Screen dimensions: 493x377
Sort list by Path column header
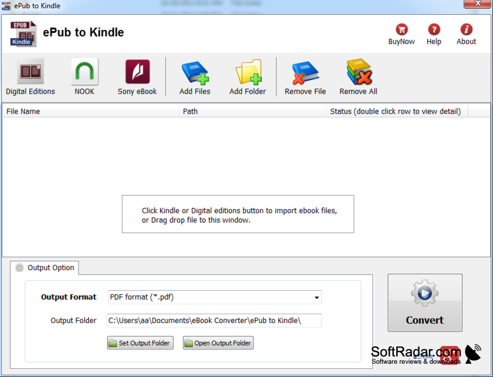point(253,111)
